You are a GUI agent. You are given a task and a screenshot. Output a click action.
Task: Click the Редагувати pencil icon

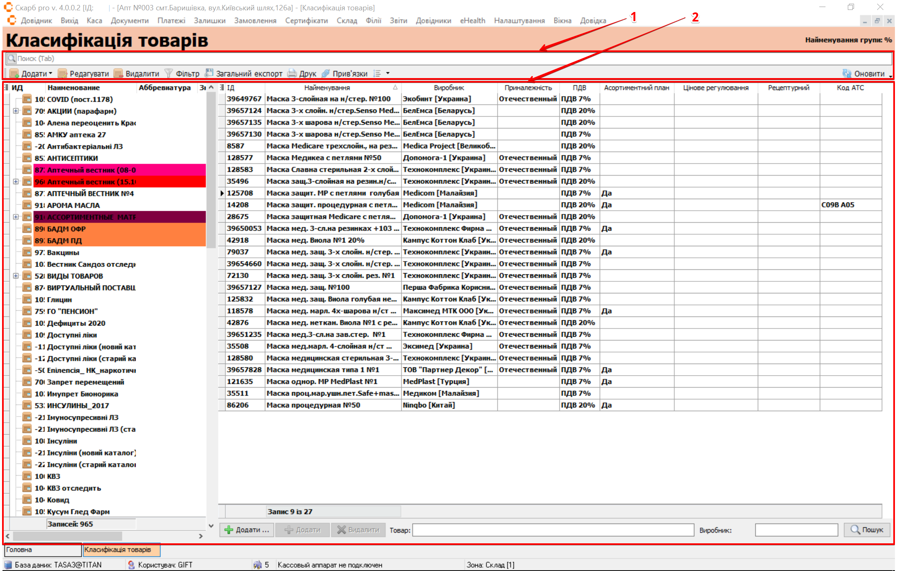click(x=63, y=74)
